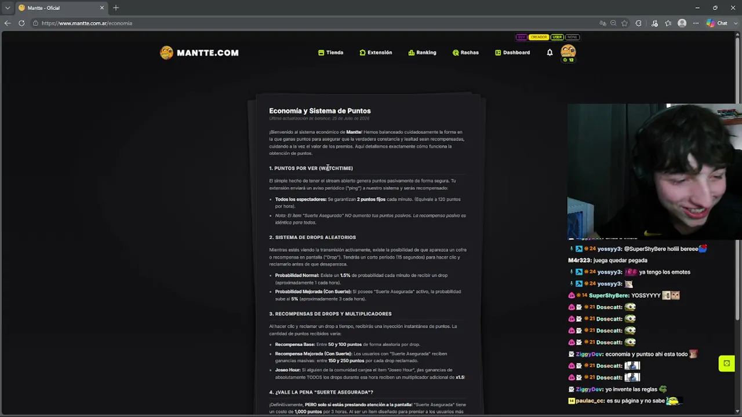742x417 pixels.
Task: Click the zoom magnifier icon in address bar
Action: click(613, 23)
